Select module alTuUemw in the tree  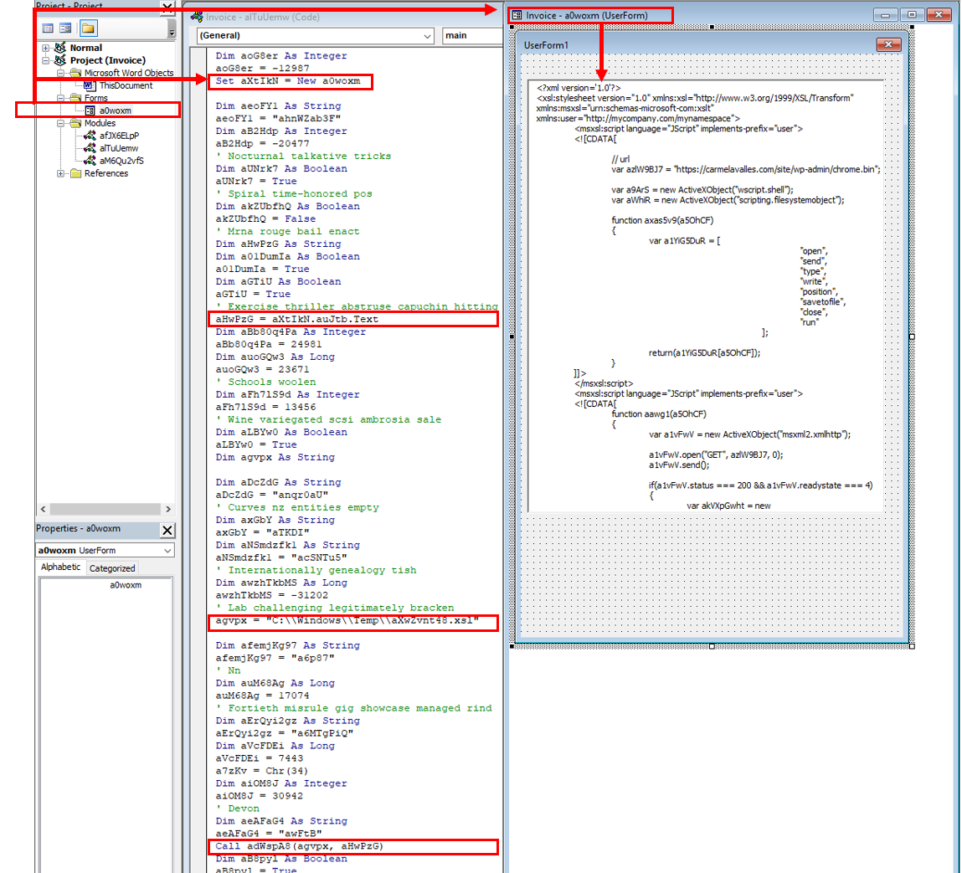coord(119,148)
